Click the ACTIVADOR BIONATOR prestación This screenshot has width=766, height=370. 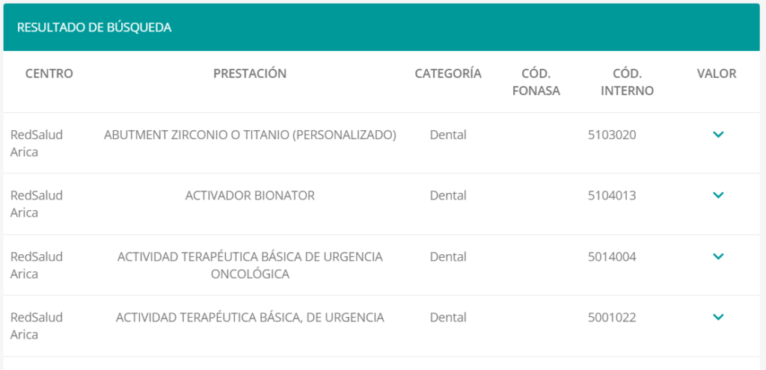click(x=250, y=196)
